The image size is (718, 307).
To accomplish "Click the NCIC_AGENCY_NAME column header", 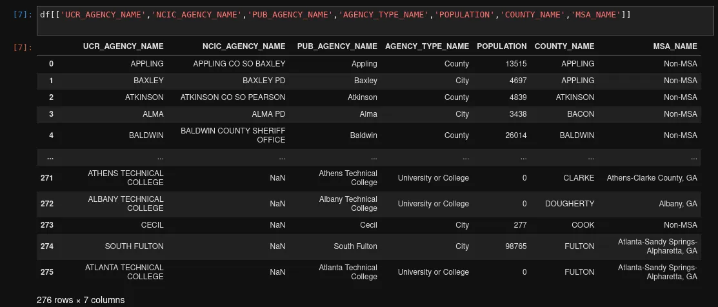I will click(x=243, y=46).
